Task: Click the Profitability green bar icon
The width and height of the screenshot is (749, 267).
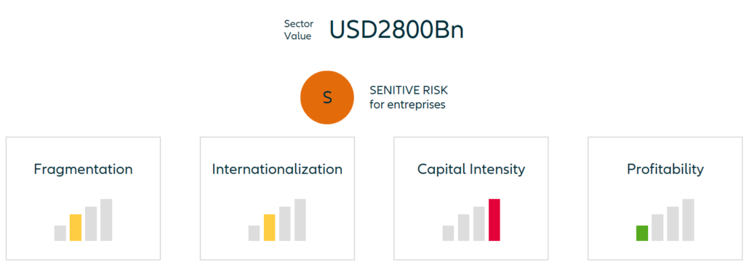Action: pyautogui.click(x=642, y=233)
